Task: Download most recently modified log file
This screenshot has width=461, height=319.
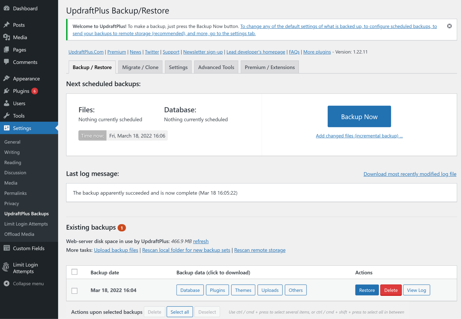Action: point(410,174)
